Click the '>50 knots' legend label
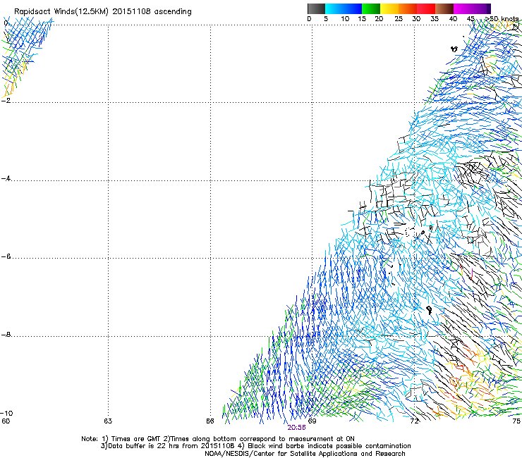522x458 pixels. (502, 19)
